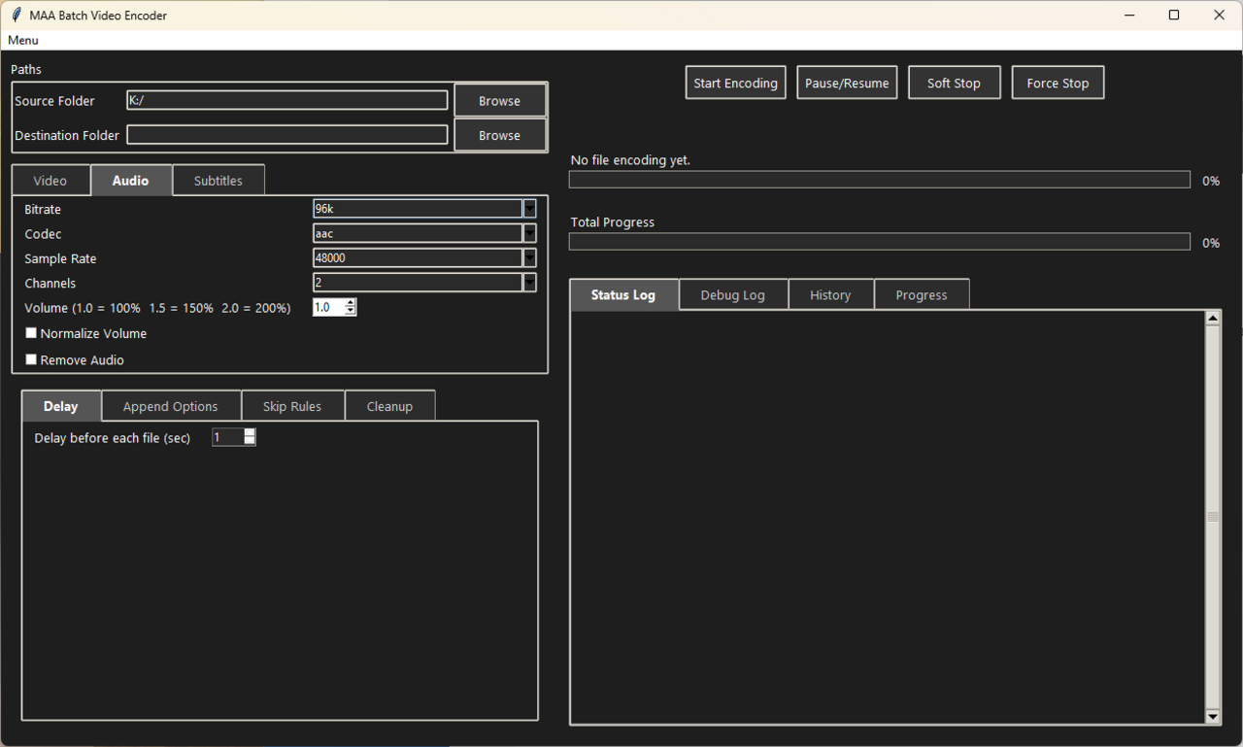Decrease delay seconds with down arrow
Image resolution: width=1243 pixels, height=747 pixels.
tap(250, 441)
